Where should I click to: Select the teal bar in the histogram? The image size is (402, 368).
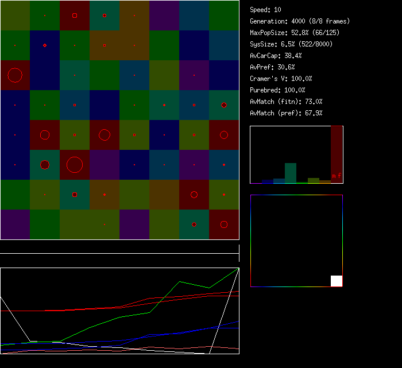[x=291, y=173]
